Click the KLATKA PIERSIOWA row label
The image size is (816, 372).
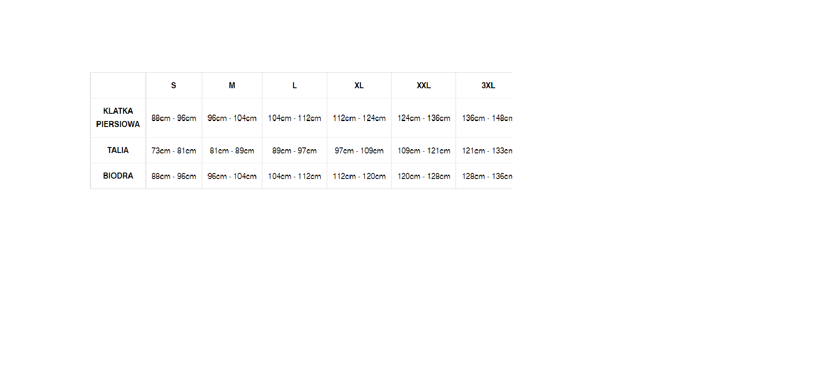point(118,118)
